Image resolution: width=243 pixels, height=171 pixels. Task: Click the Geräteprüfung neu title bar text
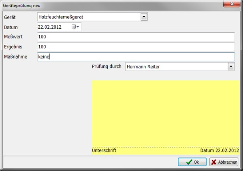tap(22, 6)
